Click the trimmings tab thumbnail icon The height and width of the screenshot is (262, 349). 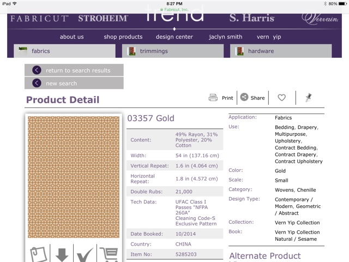click(132, 51)
